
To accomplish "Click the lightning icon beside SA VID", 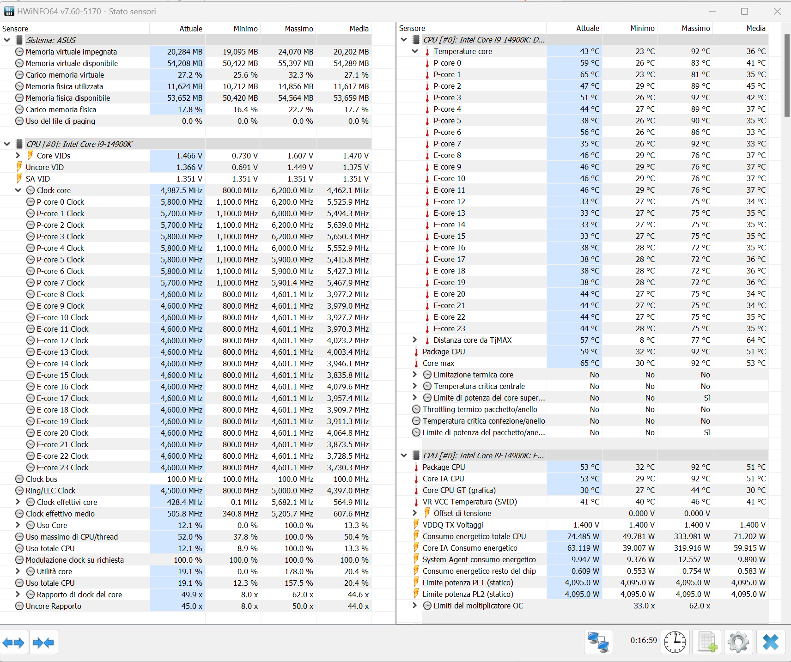I will click(x=19, y=178).
